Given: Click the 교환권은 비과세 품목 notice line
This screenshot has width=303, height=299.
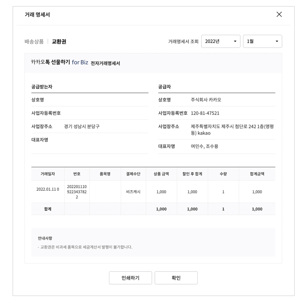Looking at the screenshot, I should (86, 247).
